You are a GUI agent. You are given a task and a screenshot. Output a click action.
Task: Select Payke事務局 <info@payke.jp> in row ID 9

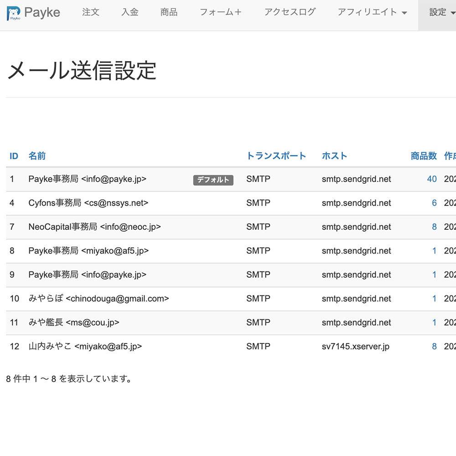coord(87,275)
